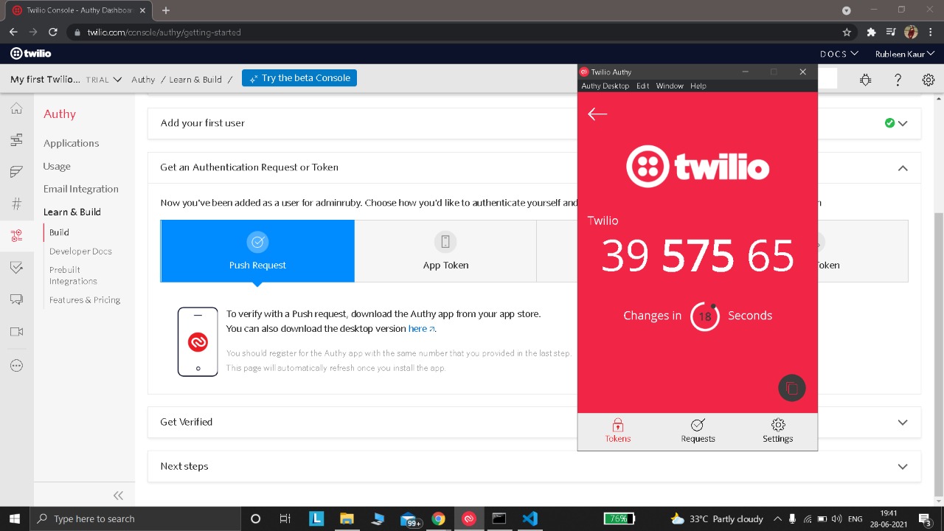
Task: Copy the Authy token with the copy icon
Action: click(791, 389)
